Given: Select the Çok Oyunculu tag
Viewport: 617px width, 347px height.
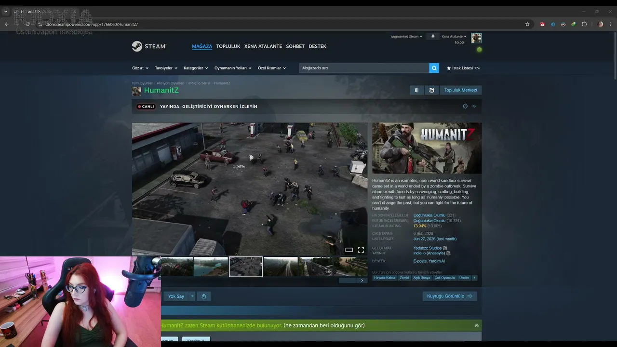Looking at the screenshot, I should 445,278.
